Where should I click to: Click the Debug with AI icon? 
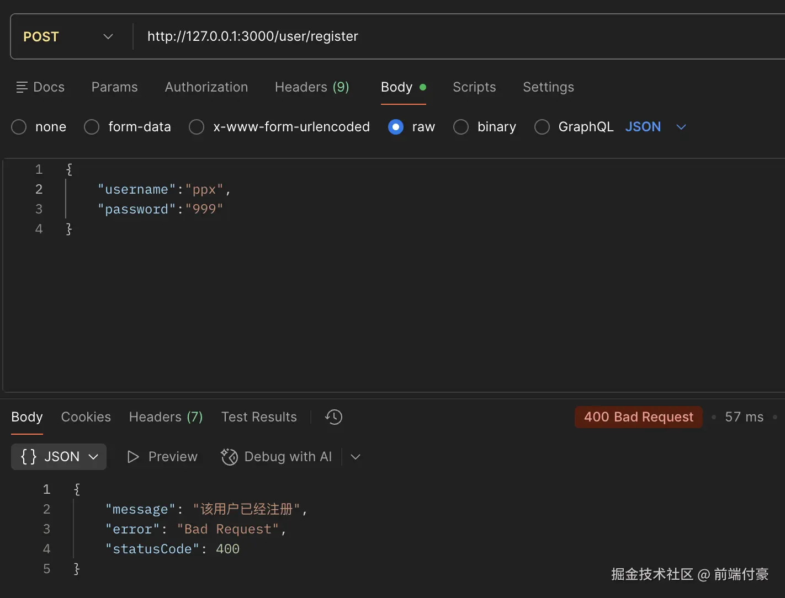click(229, 457)
